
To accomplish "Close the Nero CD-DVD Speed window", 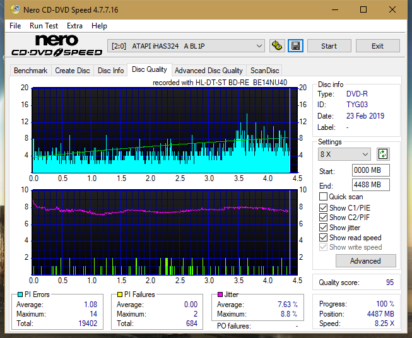I will tap(392, 9).
